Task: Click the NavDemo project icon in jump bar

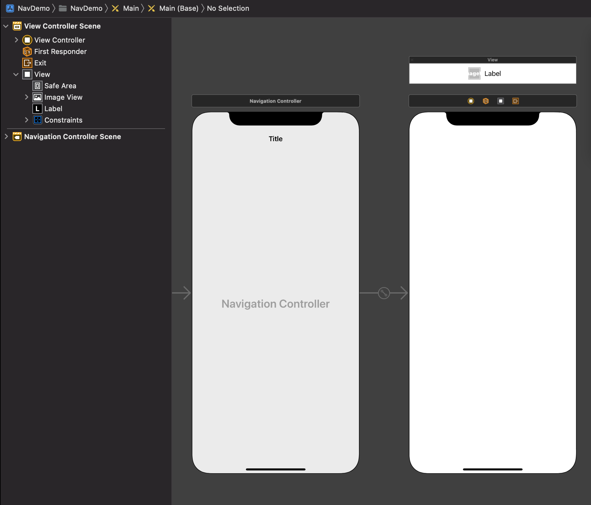Action: (10, 8)
